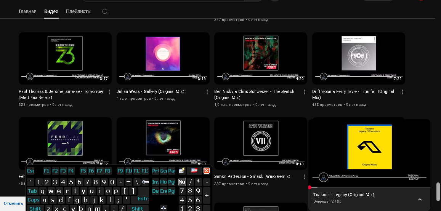The image size is (441, 211).
Task: Open on-screen keyboard settings icon
Action: coord(182,171)
